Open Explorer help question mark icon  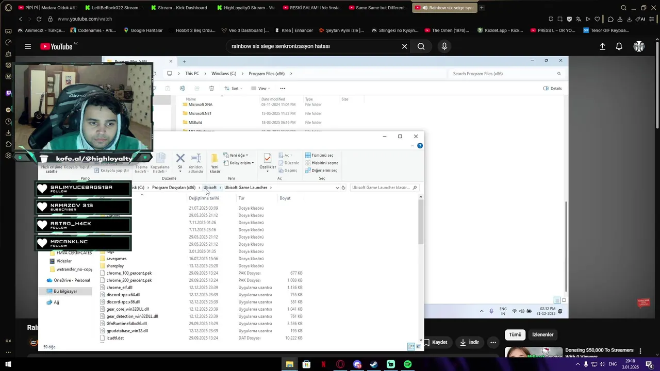[420, 146]
